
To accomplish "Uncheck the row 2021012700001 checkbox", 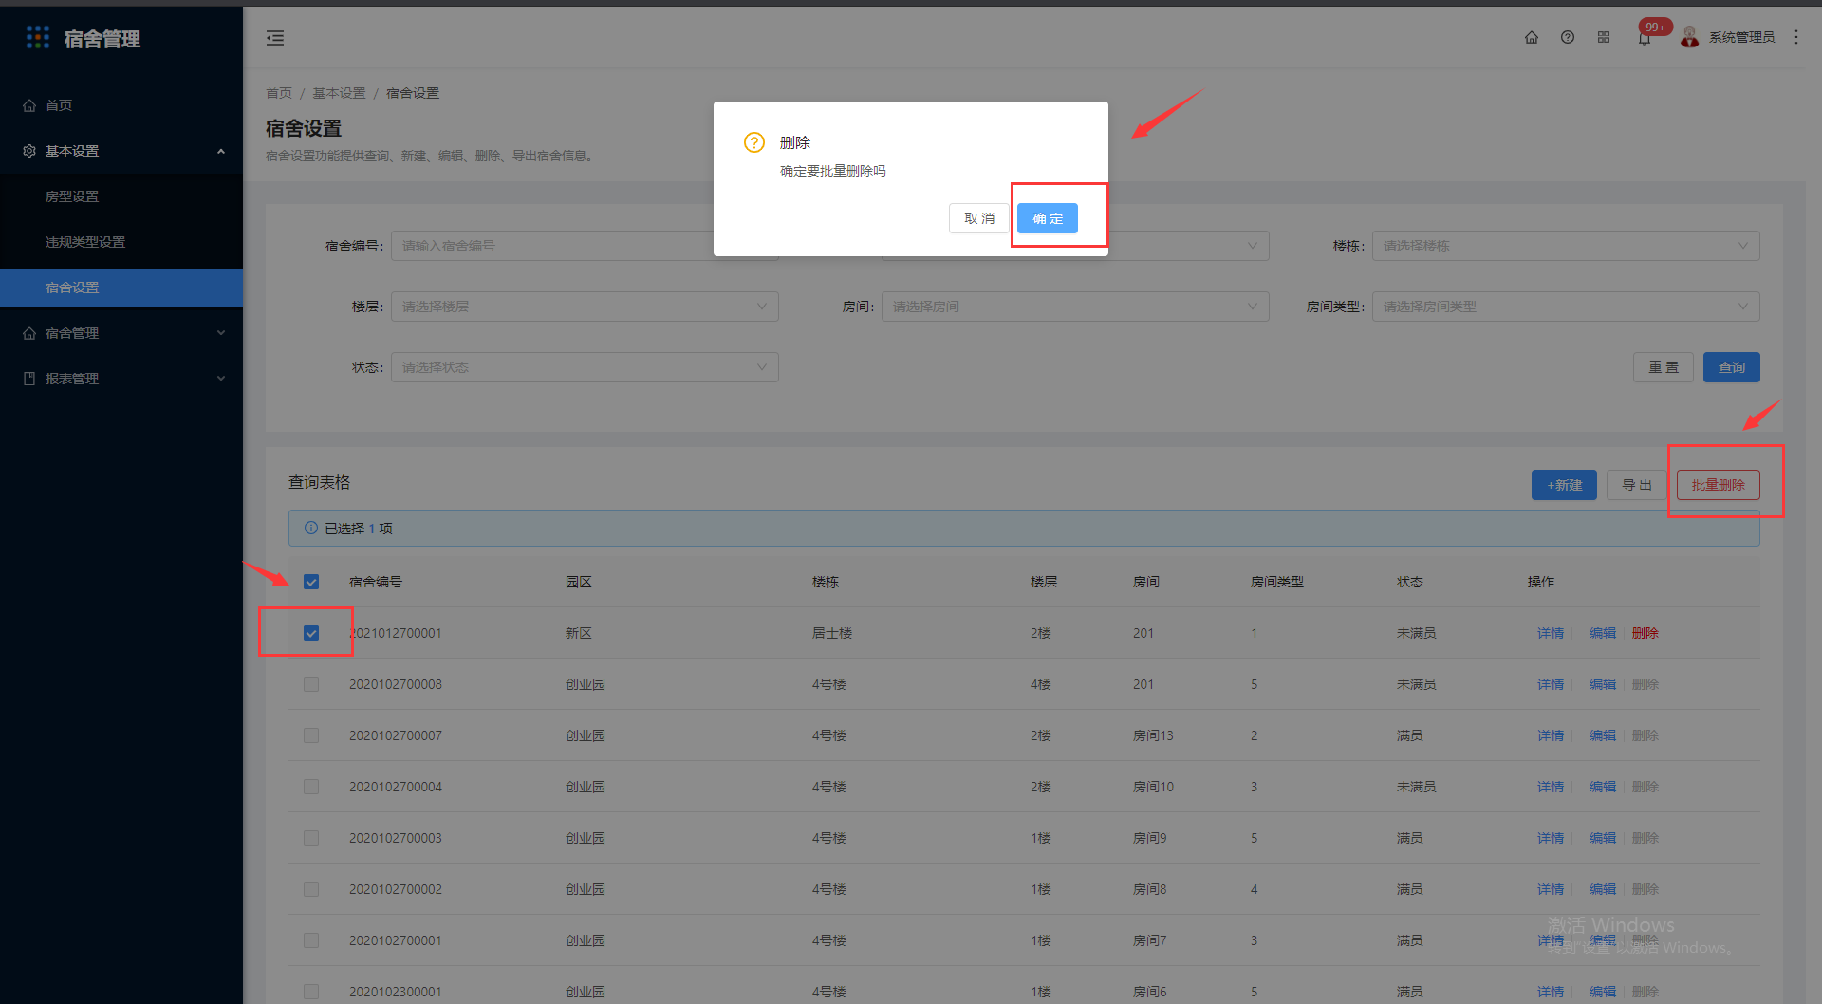I will (311, 633).
